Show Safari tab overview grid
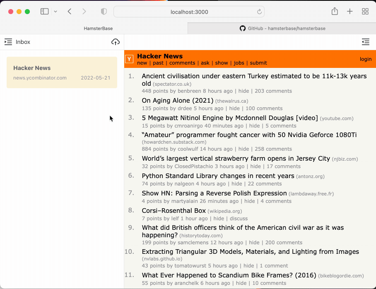Screen dimensions: 376x289 (365, 12)
